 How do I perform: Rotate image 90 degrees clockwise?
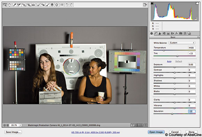[x=71, y=5]
